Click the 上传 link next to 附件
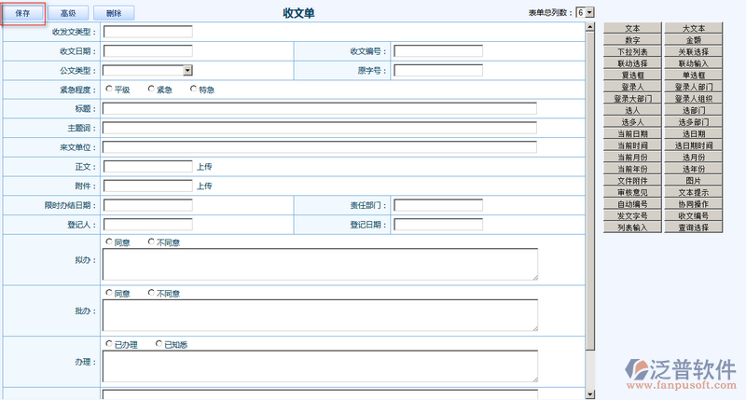The width and height of the screenshot is (746, 400). click(x=205, y=186)
